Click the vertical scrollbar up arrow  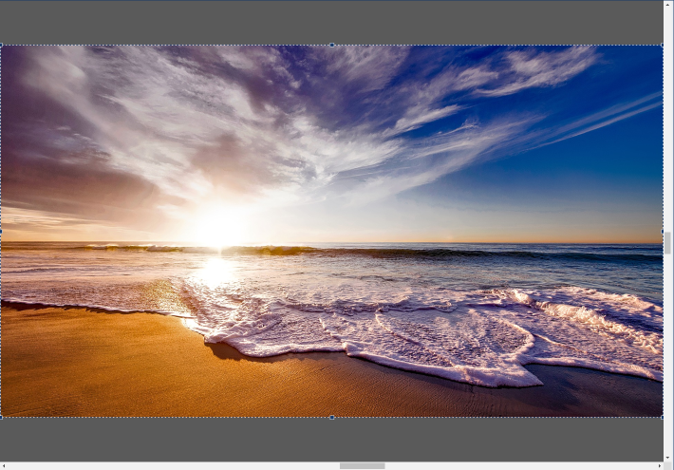coord(668,6)
